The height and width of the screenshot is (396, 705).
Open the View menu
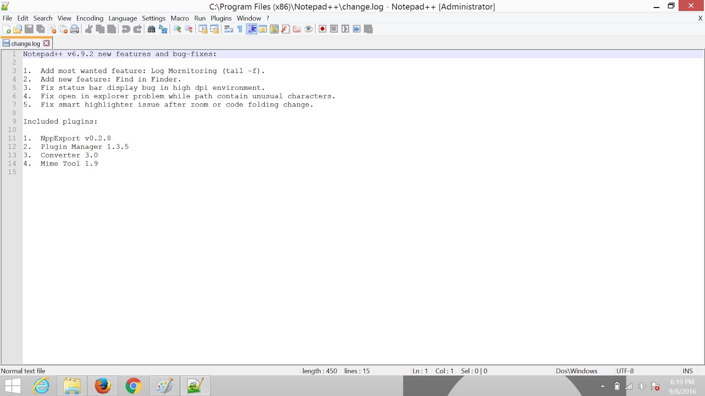[64, 18]
